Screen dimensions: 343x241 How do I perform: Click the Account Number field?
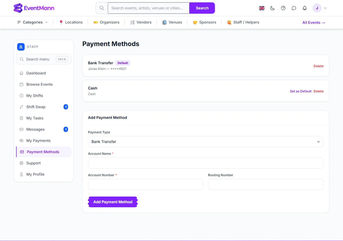coord(146,184)
